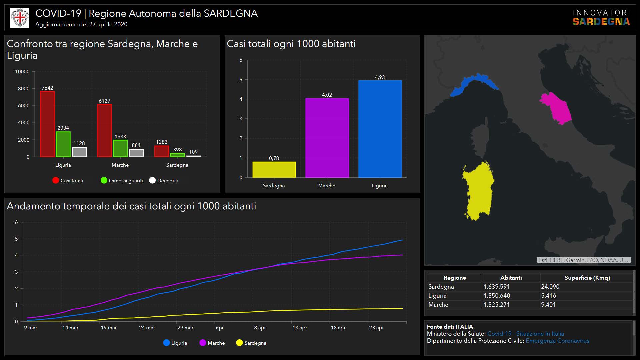Toggle Marche line series legend
The height and width of the screenshot is (360, 640).
tap(212, 343)
